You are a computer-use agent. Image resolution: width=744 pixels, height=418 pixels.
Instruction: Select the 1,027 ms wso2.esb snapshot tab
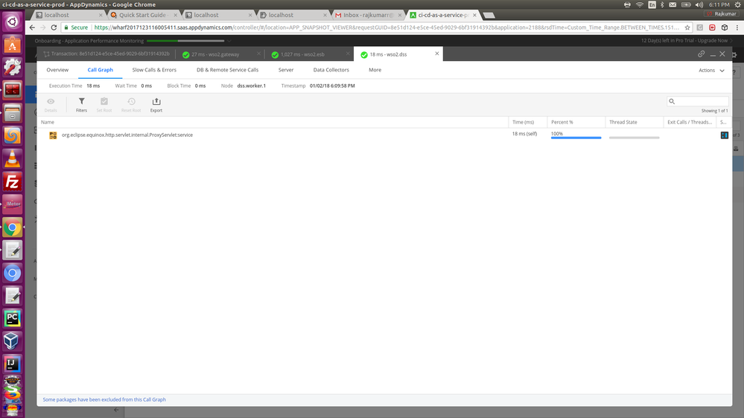(308, 54)
